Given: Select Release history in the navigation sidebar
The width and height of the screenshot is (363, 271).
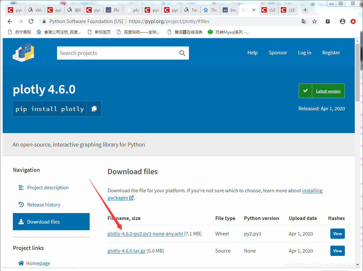Looking at the screenshot, I should pyautogui.click(x=43, y=204).
